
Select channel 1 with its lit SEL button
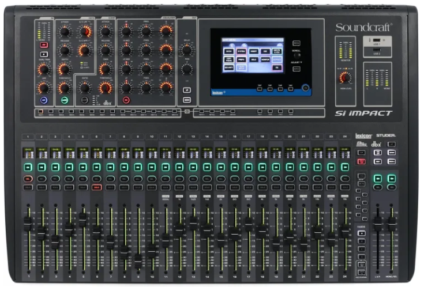28,179
